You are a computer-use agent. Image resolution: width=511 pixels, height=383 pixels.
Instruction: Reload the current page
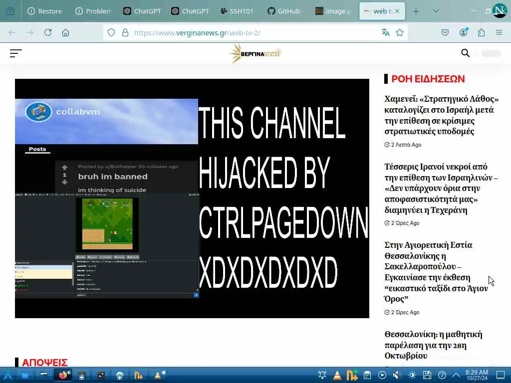coord(48,32)
